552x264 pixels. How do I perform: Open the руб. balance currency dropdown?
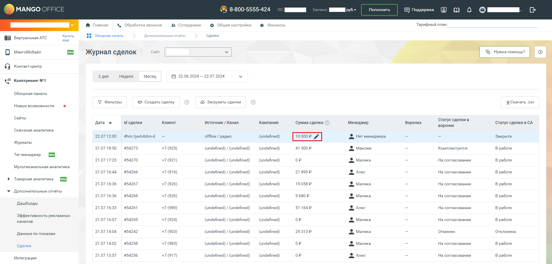click(351, 10)
